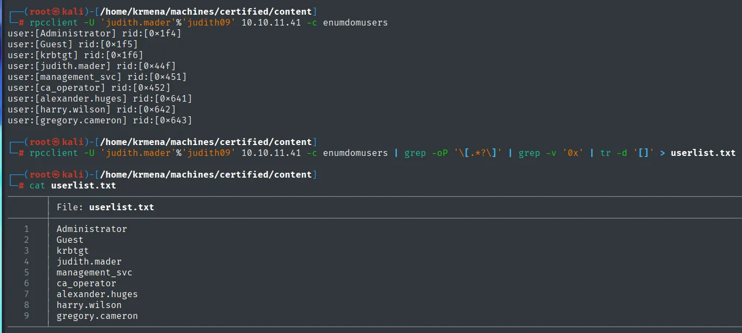Click "Guest" on line 2 of userlist.txt
Image resolution: width=742 pixels, height=333 pixels.
(70, 240)
